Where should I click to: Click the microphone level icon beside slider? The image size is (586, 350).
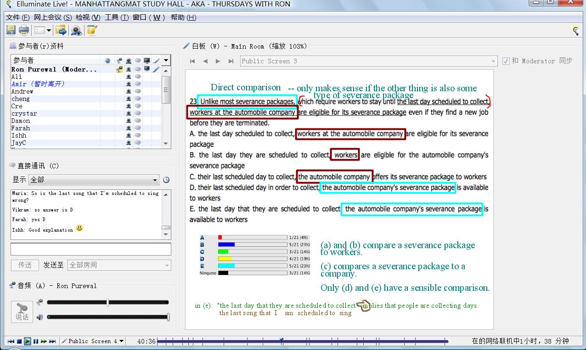coord(40,302)
